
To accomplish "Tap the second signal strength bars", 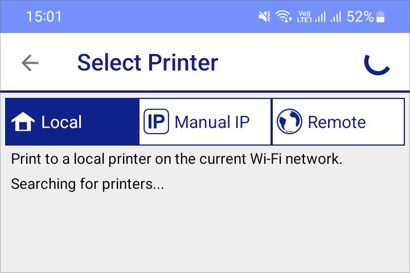I will coord(336,16).
